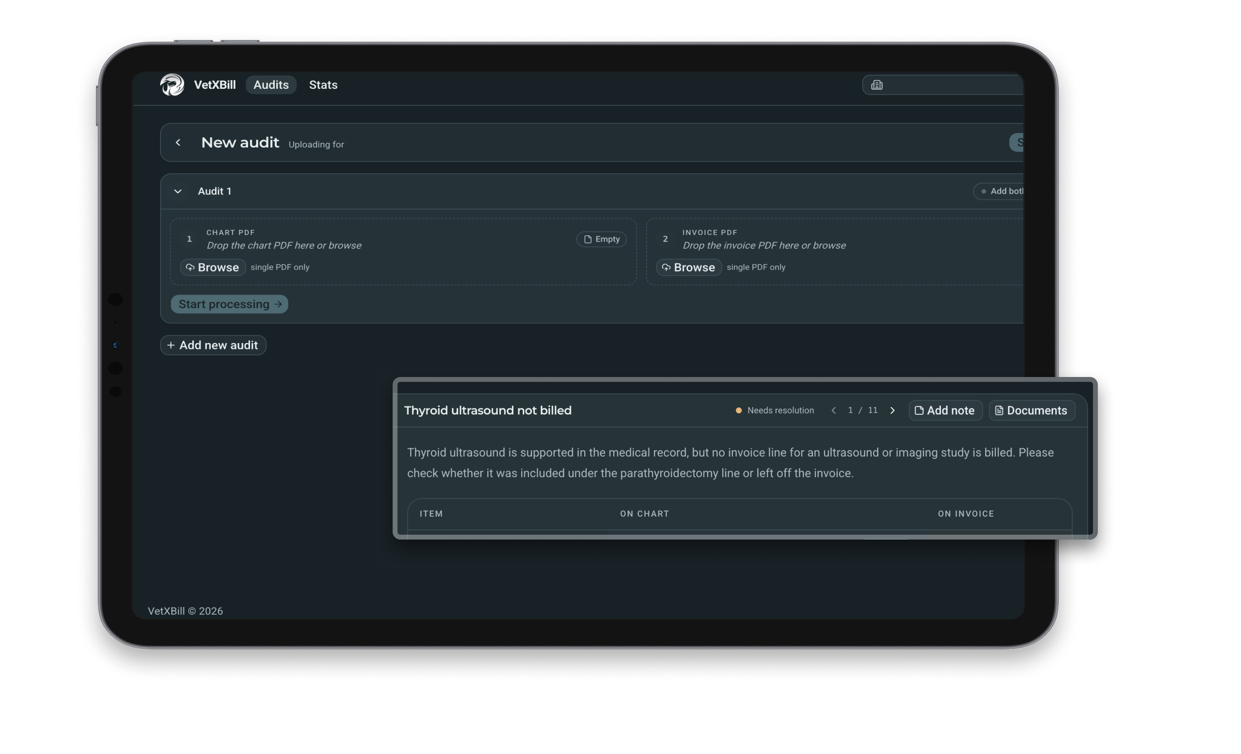The image size is (1241, 754).
Task: Click the VetXBill brand name
Action: coord(215,84)
